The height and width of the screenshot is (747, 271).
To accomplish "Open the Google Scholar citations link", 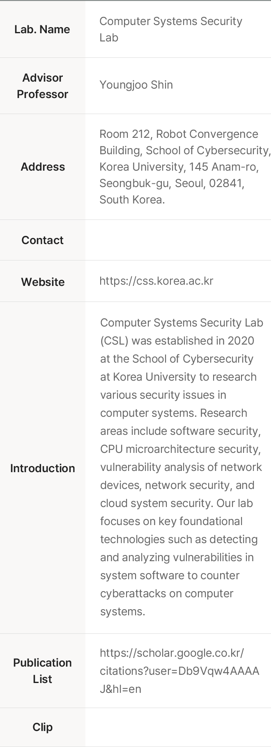I will [179, 671].
